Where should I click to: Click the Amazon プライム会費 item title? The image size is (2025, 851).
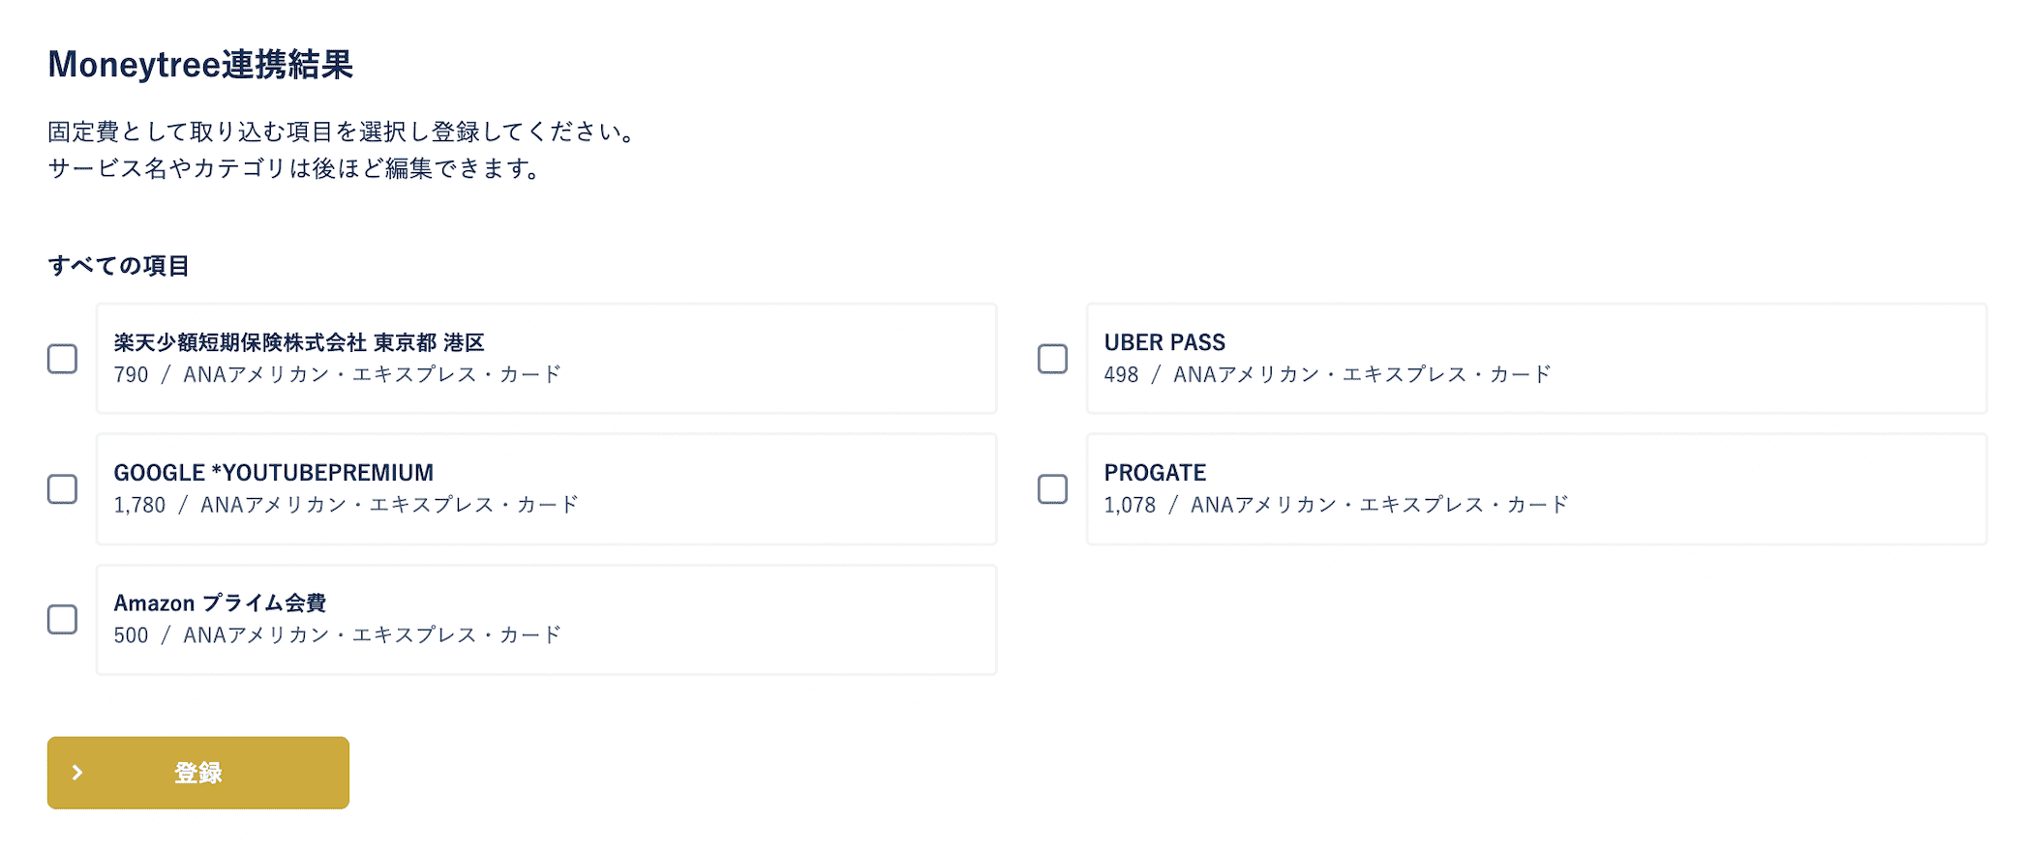pos(220,603)
